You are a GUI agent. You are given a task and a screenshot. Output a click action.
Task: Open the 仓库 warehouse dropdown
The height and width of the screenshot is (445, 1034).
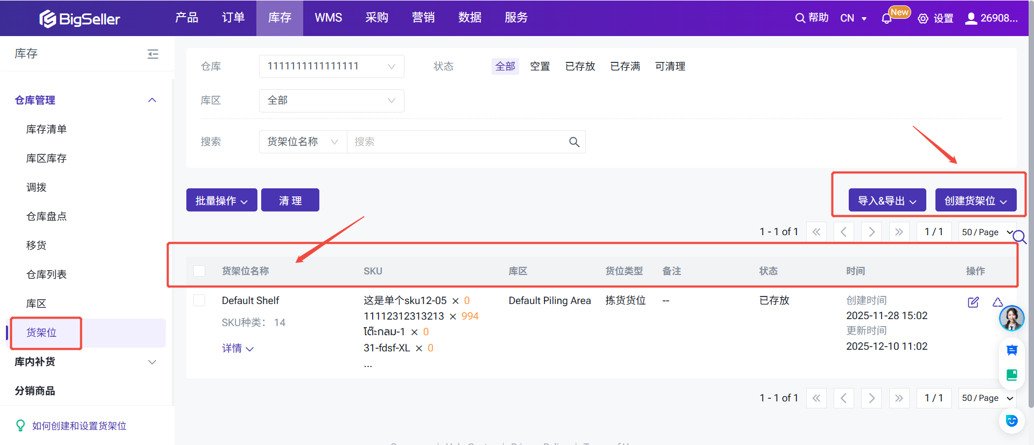click(x=331, y=67)
